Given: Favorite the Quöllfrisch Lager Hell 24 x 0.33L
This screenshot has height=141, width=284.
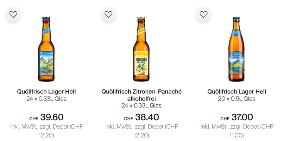Looking at the screenshot, I should pyautogui.click(x=13, y=14).
